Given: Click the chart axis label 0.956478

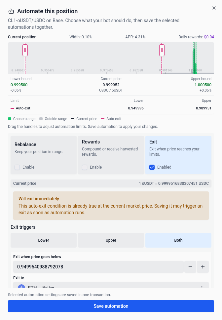Looking at the screenshot, I should pos(48,70).
